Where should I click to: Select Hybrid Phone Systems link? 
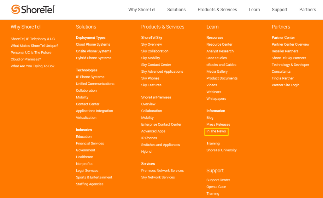[x=93, y=58]
